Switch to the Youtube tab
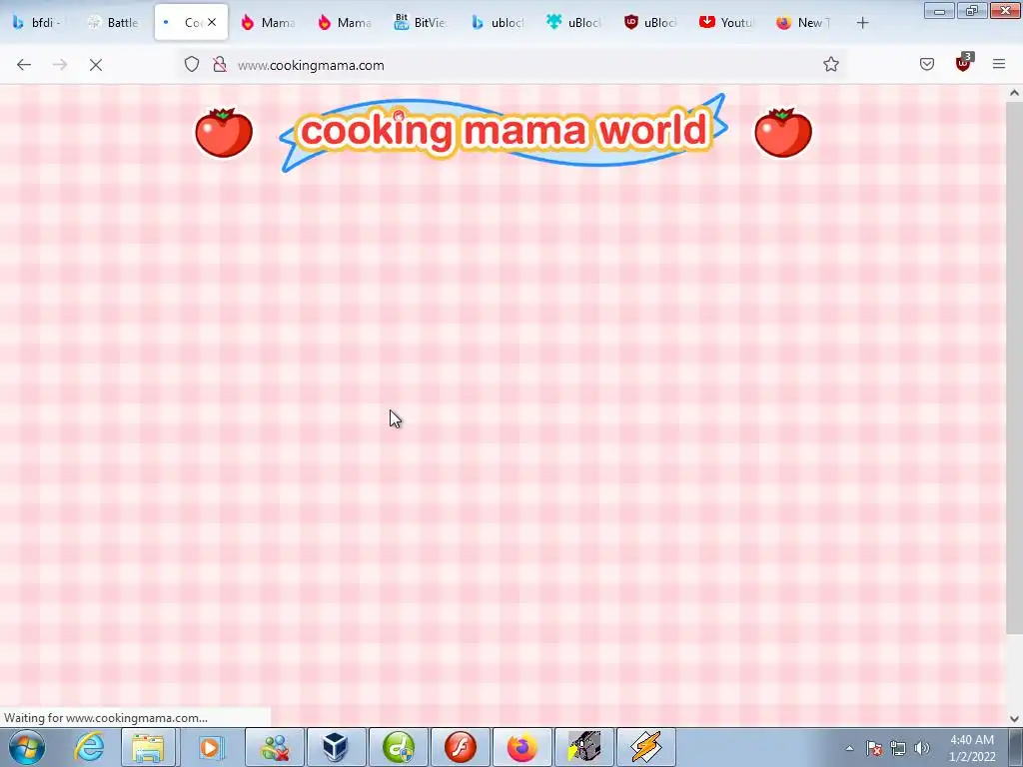This screenshot has width=1023, height=767. click(x=727, y=23)
